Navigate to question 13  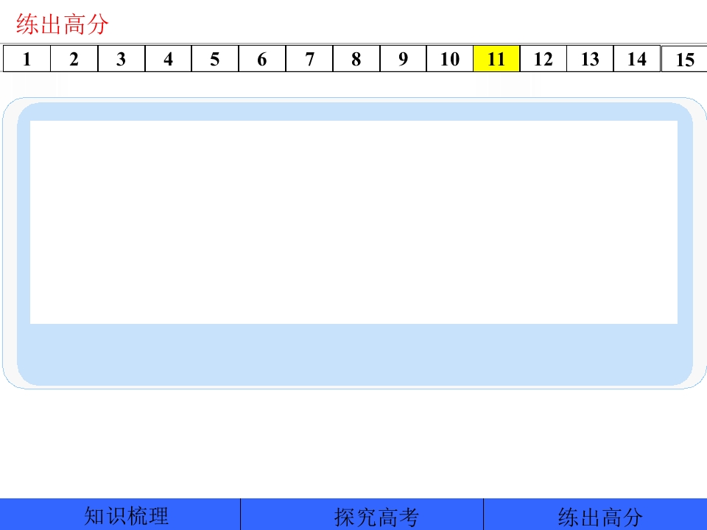590,59
